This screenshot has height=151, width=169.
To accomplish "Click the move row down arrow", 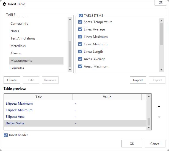I will (159, 117).
